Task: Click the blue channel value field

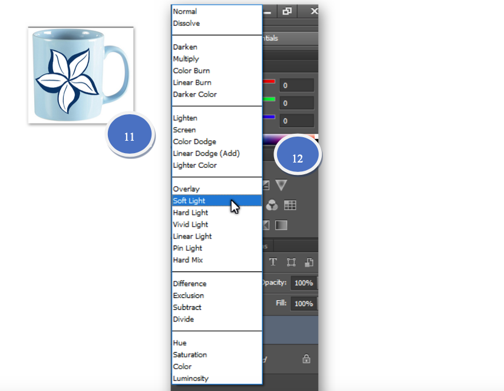Action: tap(296, 121)
